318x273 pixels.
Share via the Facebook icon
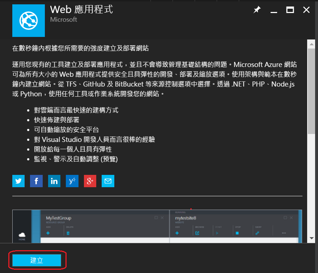pyautogui.click(x=36, y=181)
